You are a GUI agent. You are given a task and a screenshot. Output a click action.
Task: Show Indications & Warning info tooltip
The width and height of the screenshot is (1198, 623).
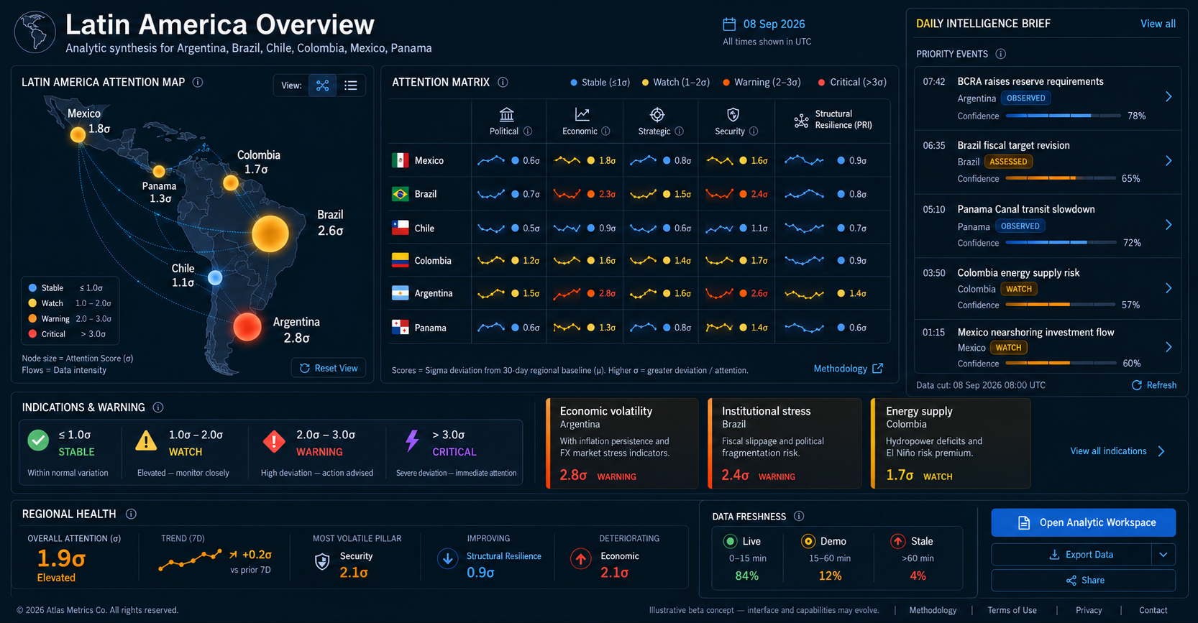click(x=158, y=407)
